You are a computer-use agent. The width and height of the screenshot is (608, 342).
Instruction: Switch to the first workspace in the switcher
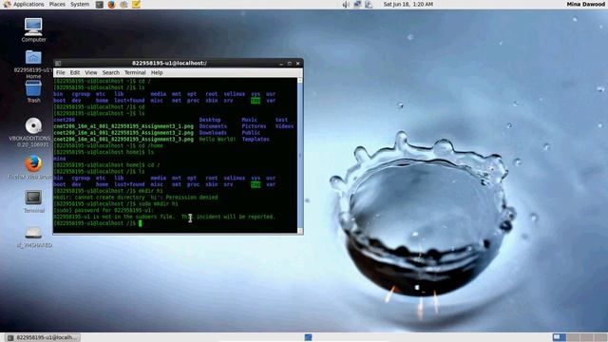click(560, 337)
